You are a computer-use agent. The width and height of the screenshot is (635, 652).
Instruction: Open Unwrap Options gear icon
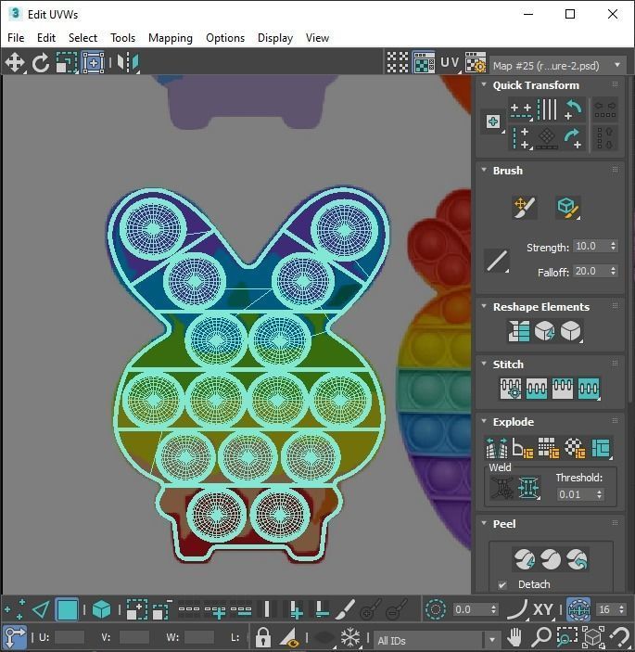475,63
